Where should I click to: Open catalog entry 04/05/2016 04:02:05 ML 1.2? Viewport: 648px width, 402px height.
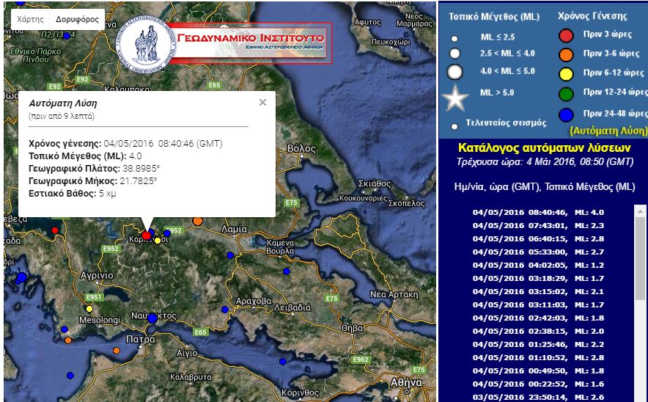pyautogui.click(x=538, y=265)
